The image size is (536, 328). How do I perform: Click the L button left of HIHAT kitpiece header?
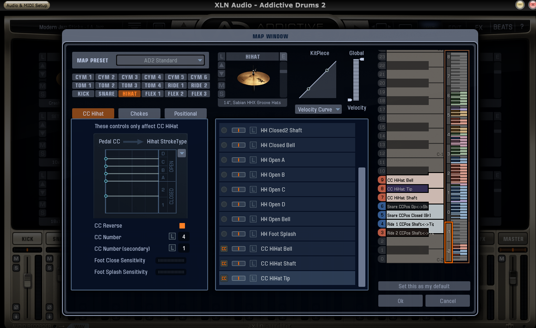pos(222,57)
